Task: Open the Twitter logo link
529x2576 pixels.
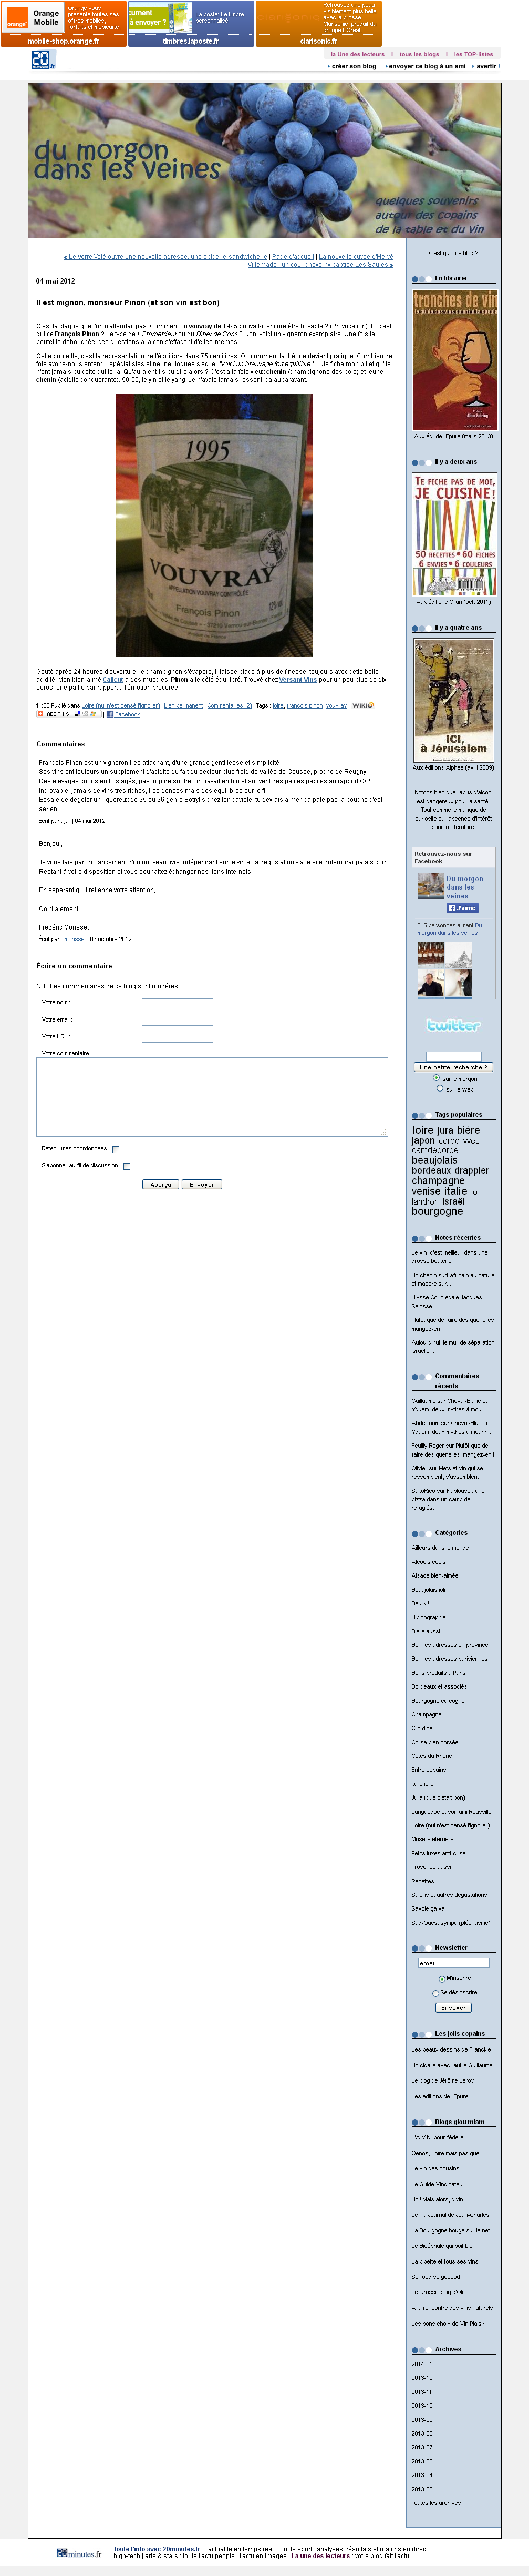Action: tap(453, 1025)
